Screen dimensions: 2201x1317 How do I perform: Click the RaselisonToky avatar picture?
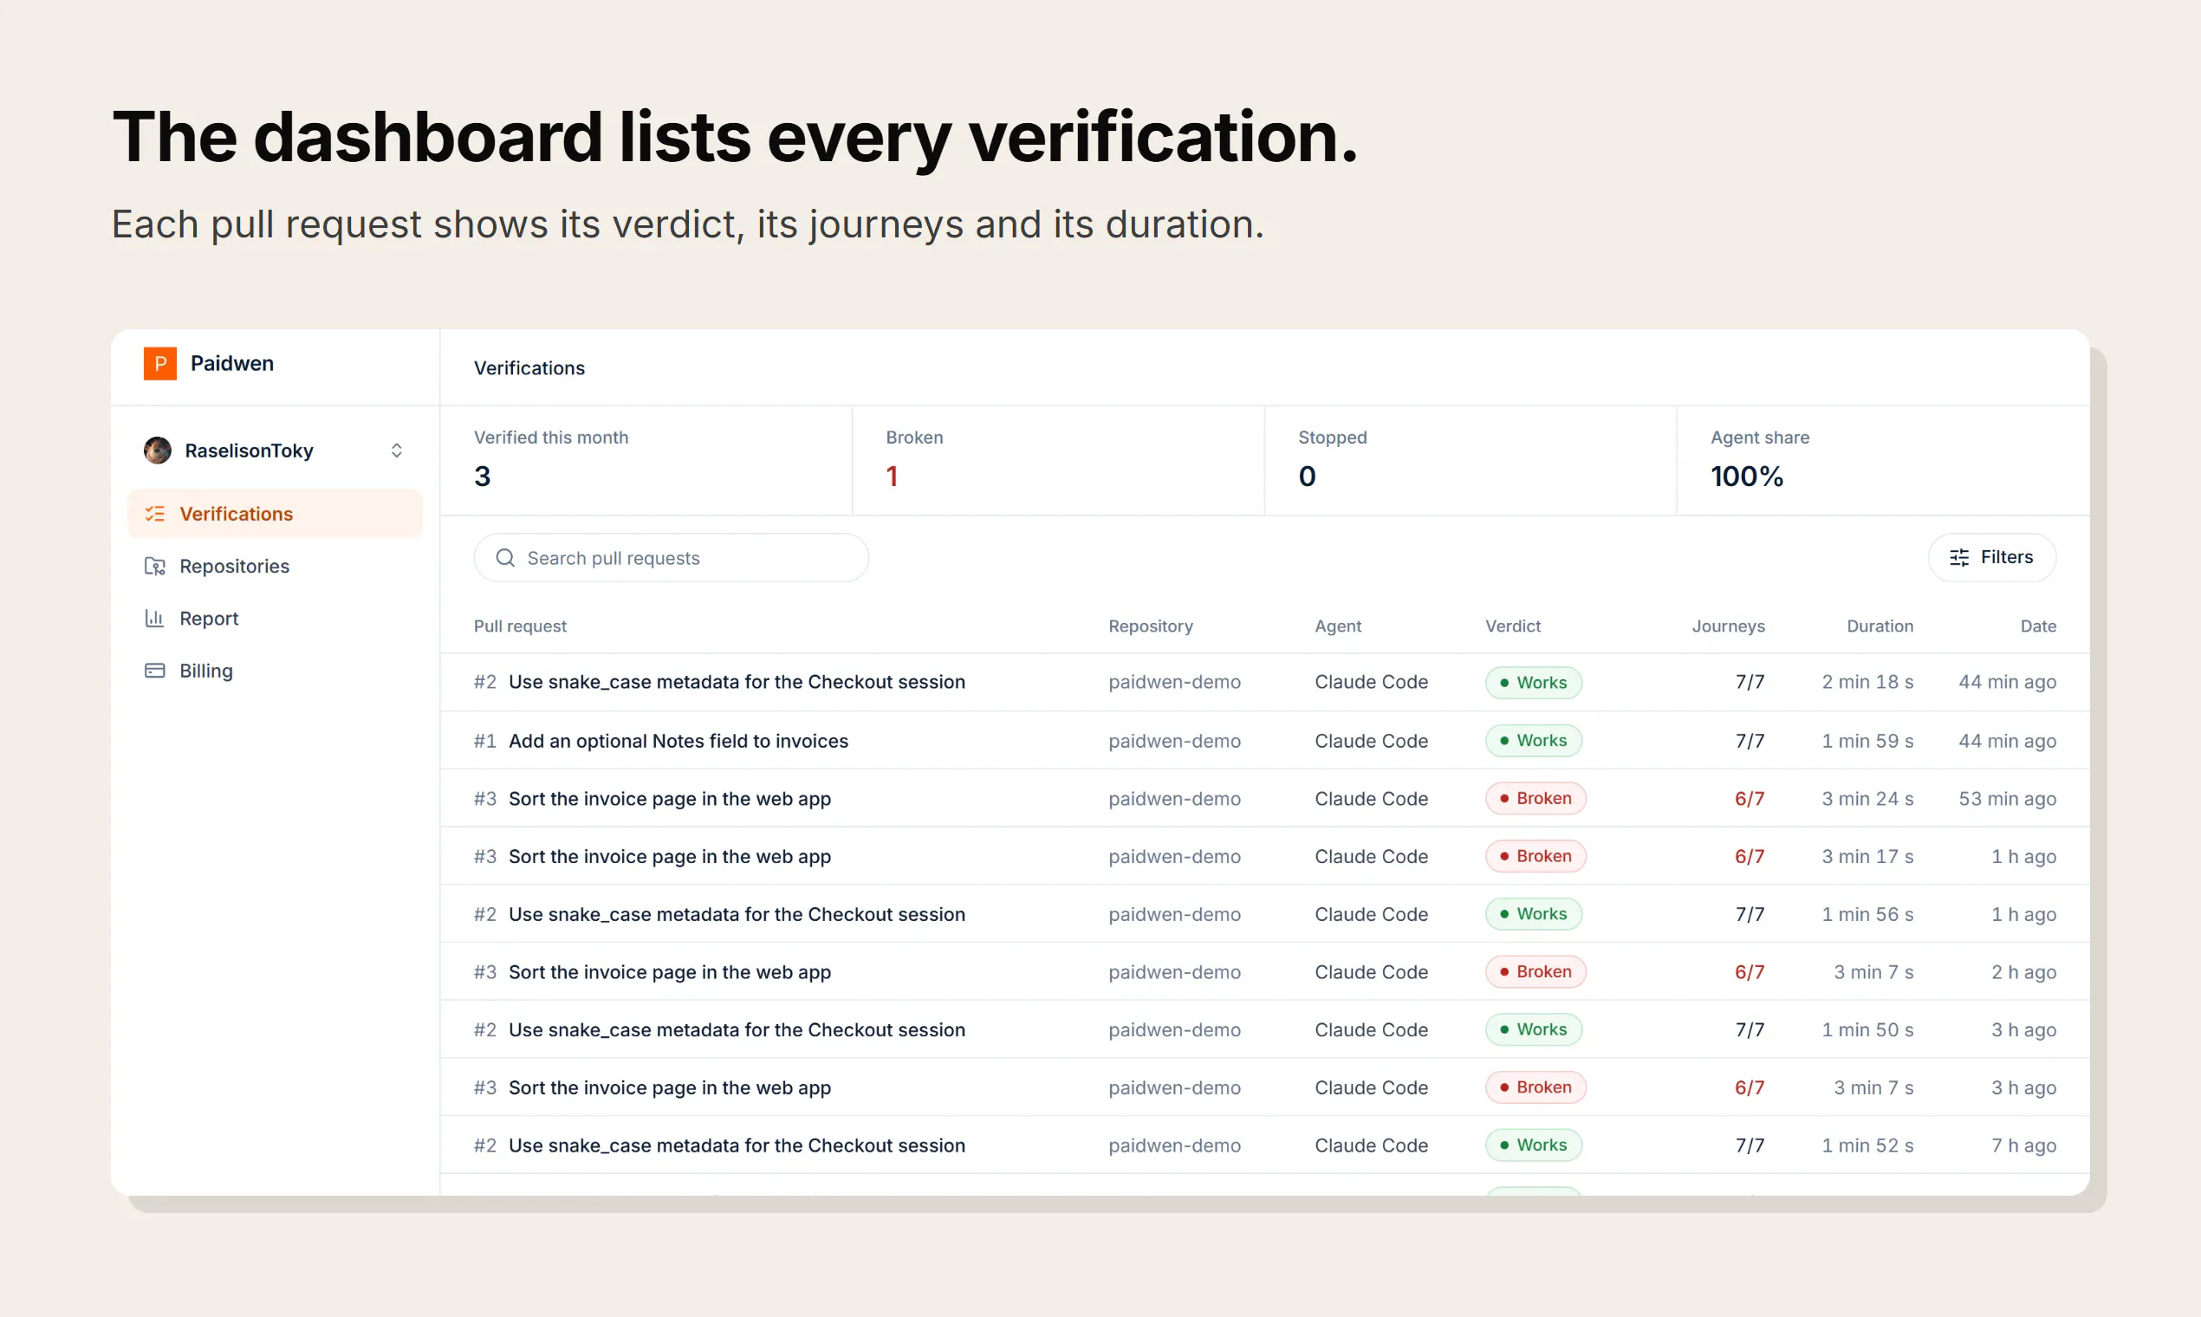coord(158,450)
